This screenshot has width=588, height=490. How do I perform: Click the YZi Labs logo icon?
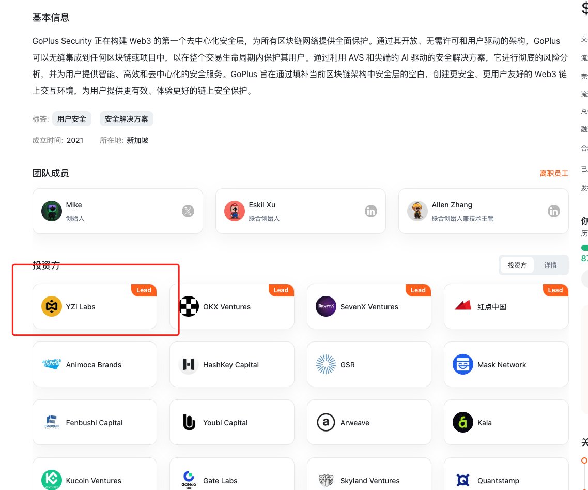pyautogui.click(x=52, y=306)
